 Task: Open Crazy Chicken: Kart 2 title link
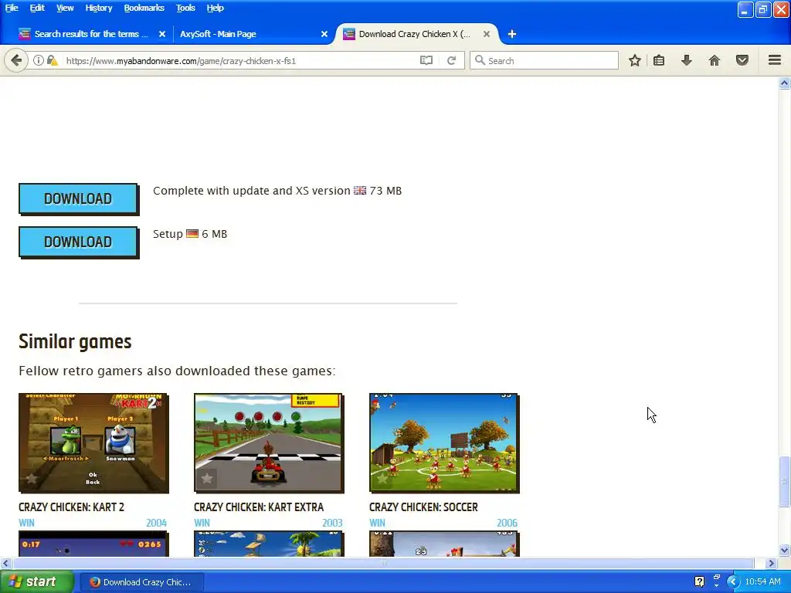[71, 507]
